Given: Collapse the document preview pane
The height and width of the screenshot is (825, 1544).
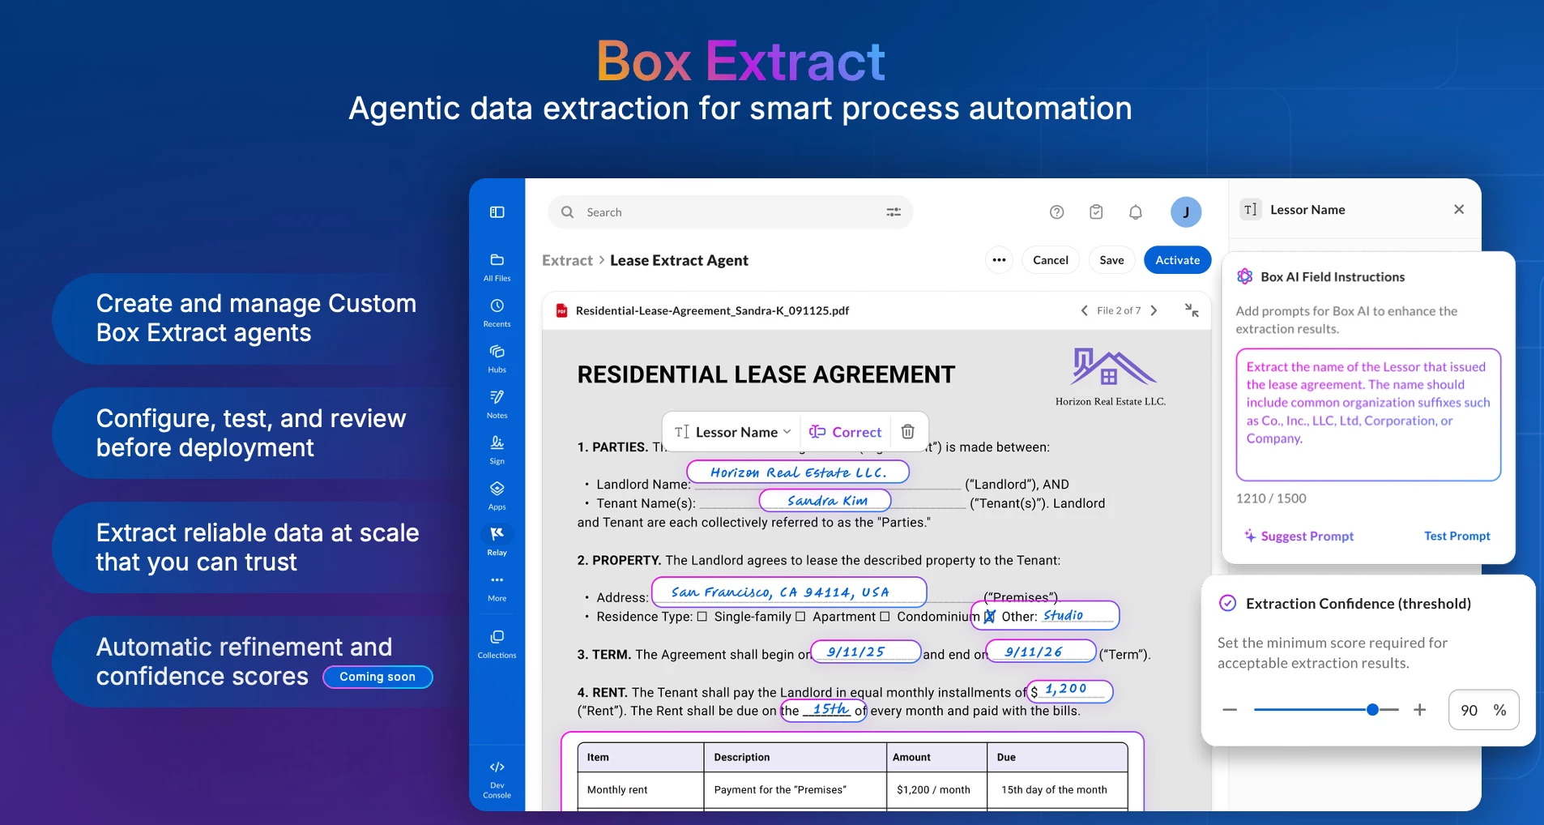Looking at the screenshot, I should point(1192,310).
